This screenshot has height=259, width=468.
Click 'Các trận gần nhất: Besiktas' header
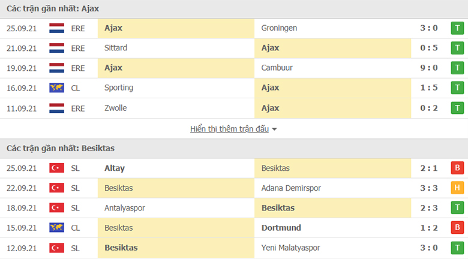(x=61, y=148)
